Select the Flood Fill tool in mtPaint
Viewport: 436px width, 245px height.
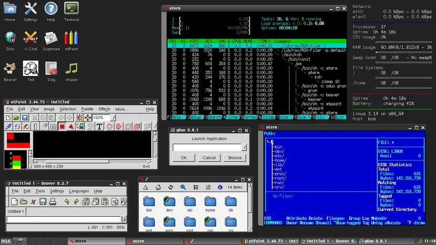click(26, 126)
